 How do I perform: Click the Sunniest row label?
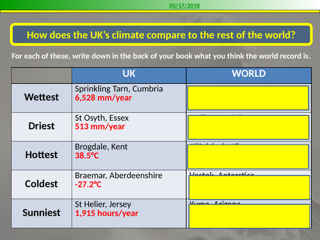42,213
